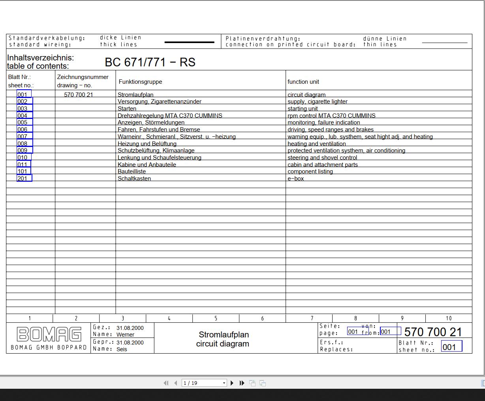
Task: Click 'steering and shovel control' text
Action: pos(322,158)
